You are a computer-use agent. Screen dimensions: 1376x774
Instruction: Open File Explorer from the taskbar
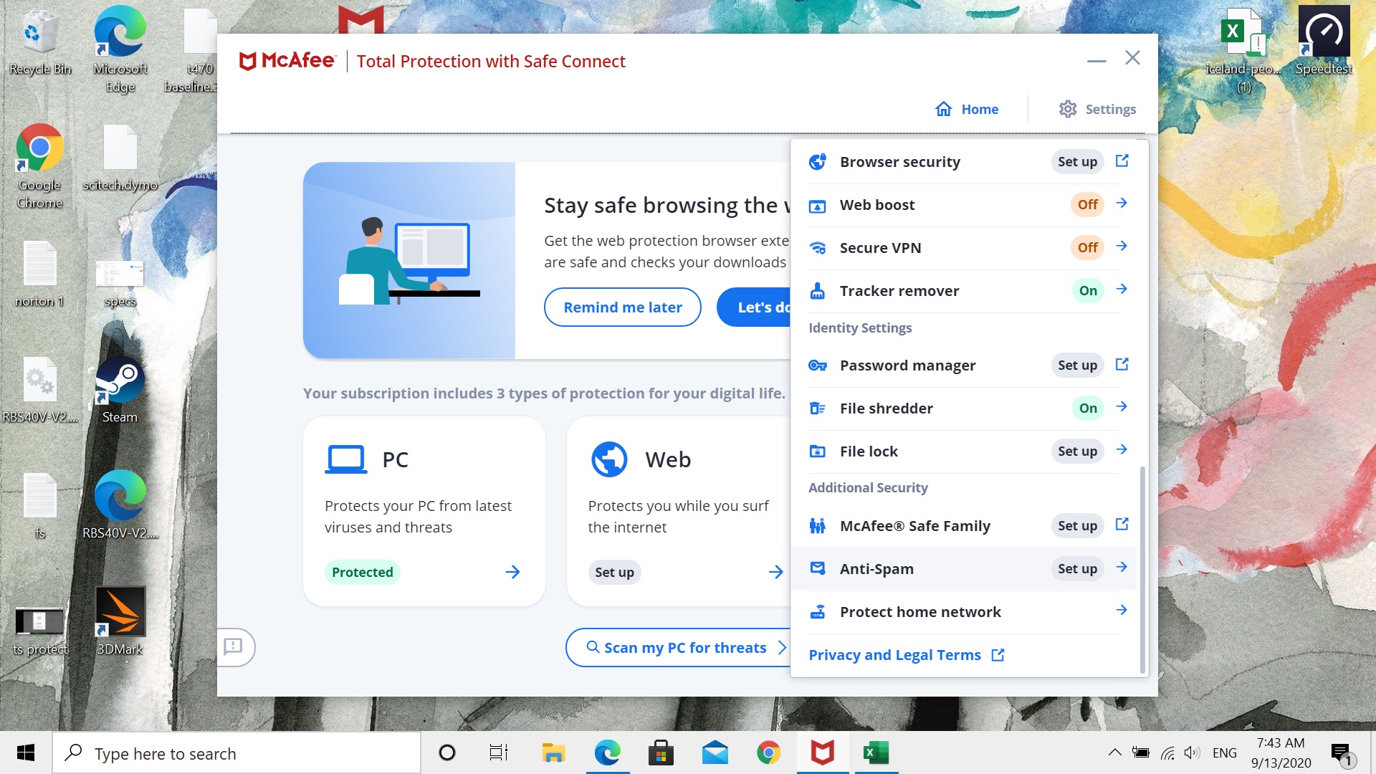click(553, 753)
